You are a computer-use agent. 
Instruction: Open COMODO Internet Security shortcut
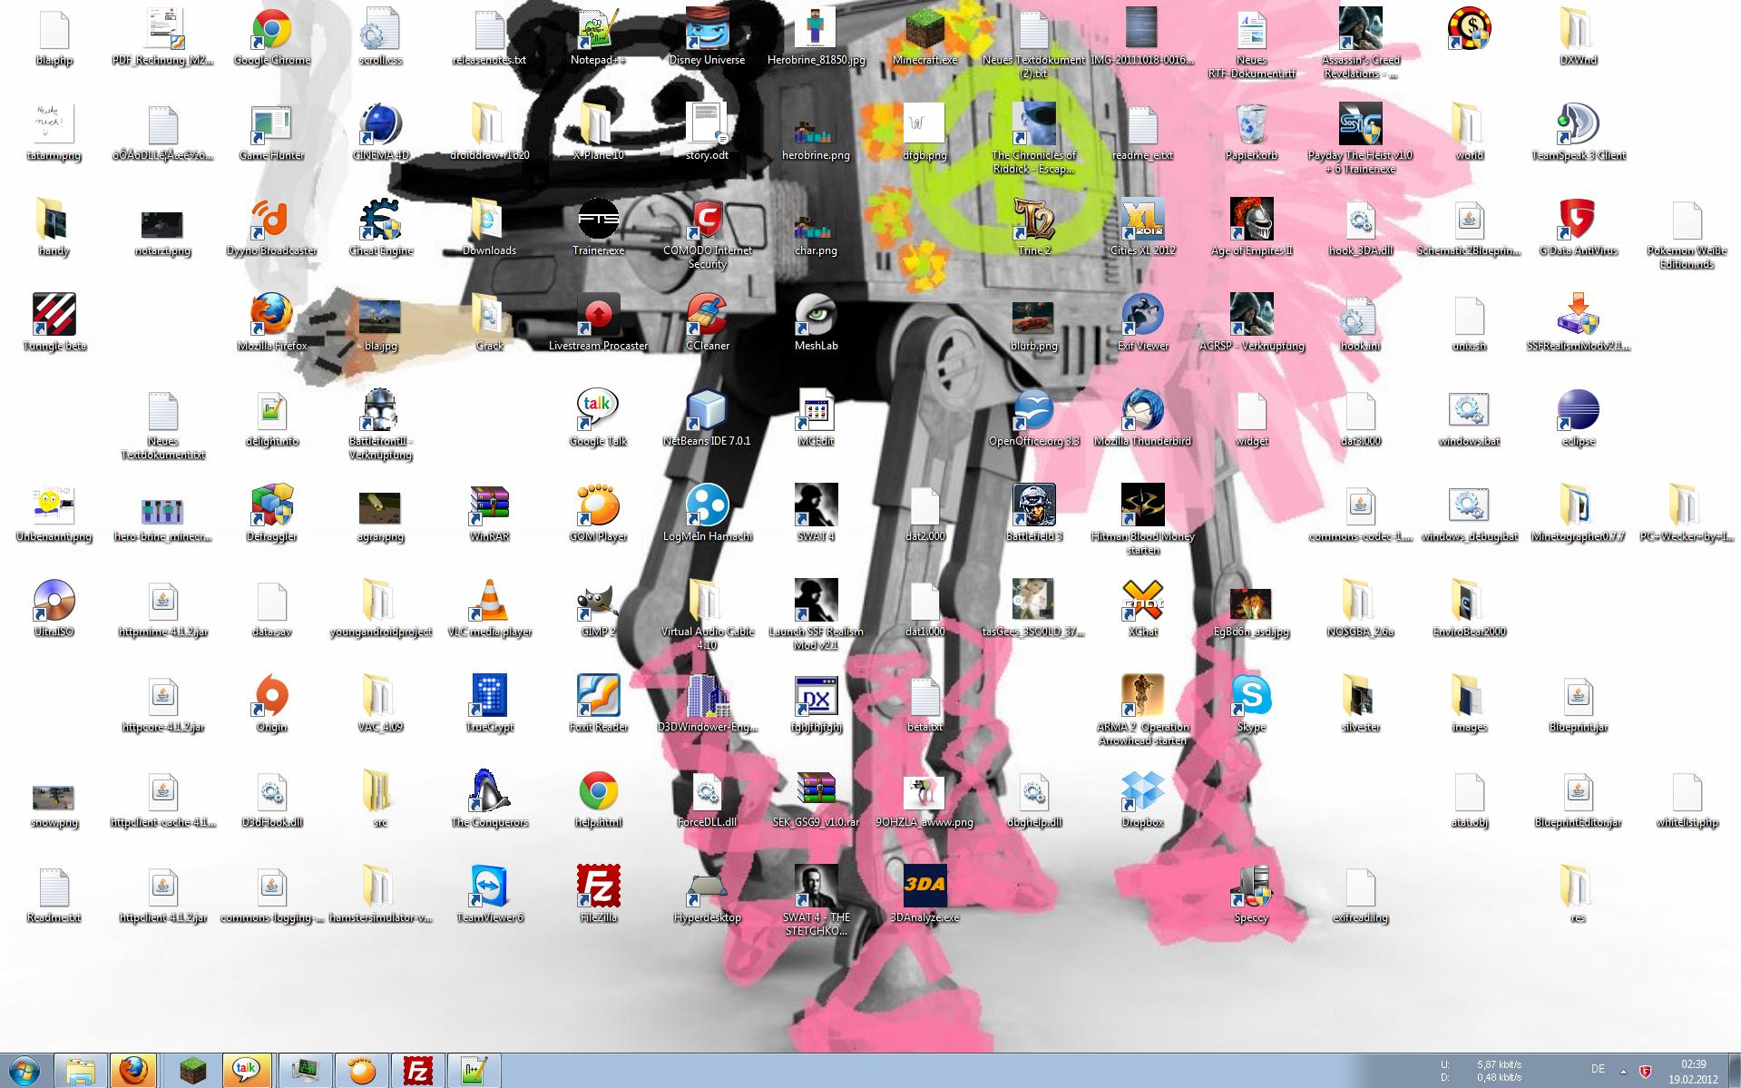(707, 234)
